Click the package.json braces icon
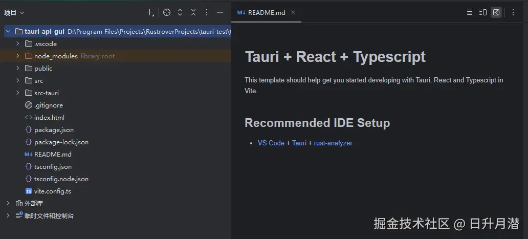 (x=29, y=129)
